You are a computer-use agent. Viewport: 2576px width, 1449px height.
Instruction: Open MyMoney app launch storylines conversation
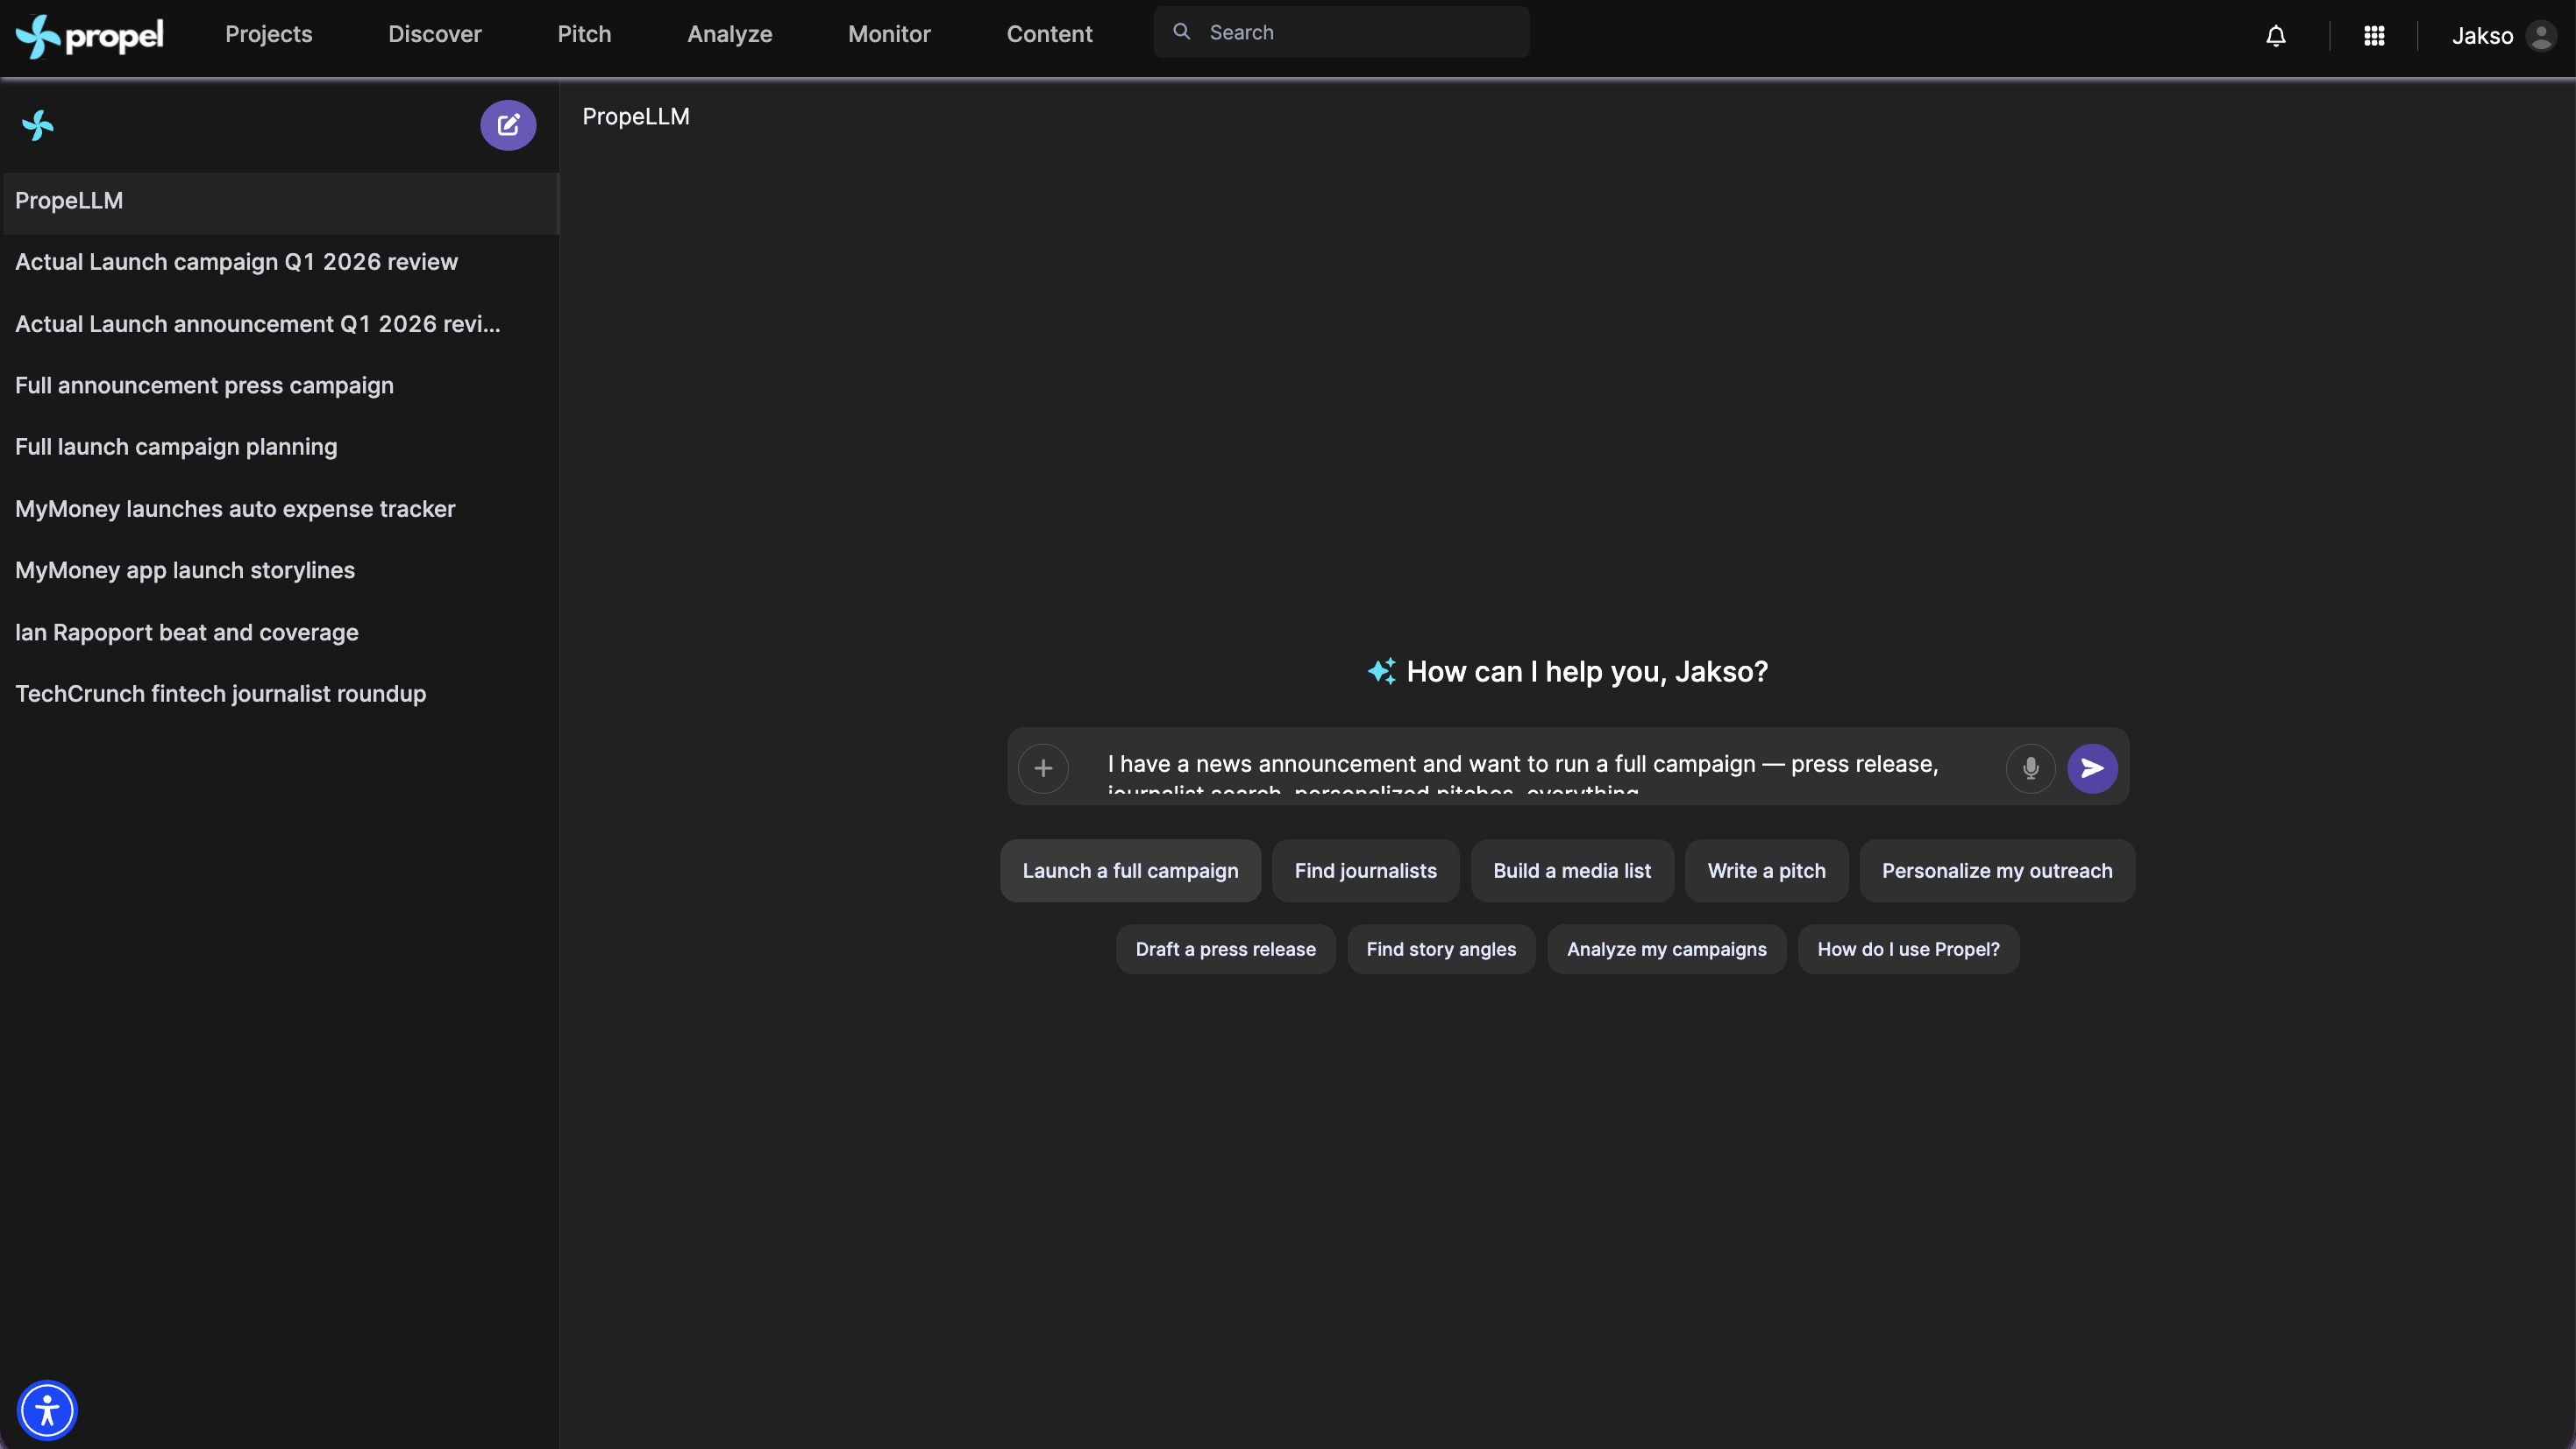pyautogui.click(x=185, y=570)
